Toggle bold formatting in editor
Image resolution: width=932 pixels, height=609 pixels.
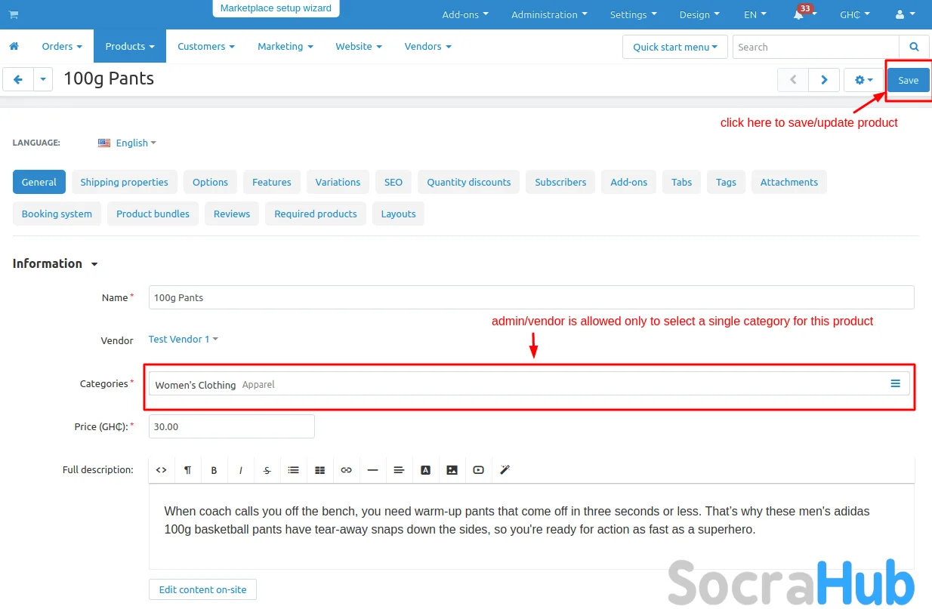pos(214,470)
